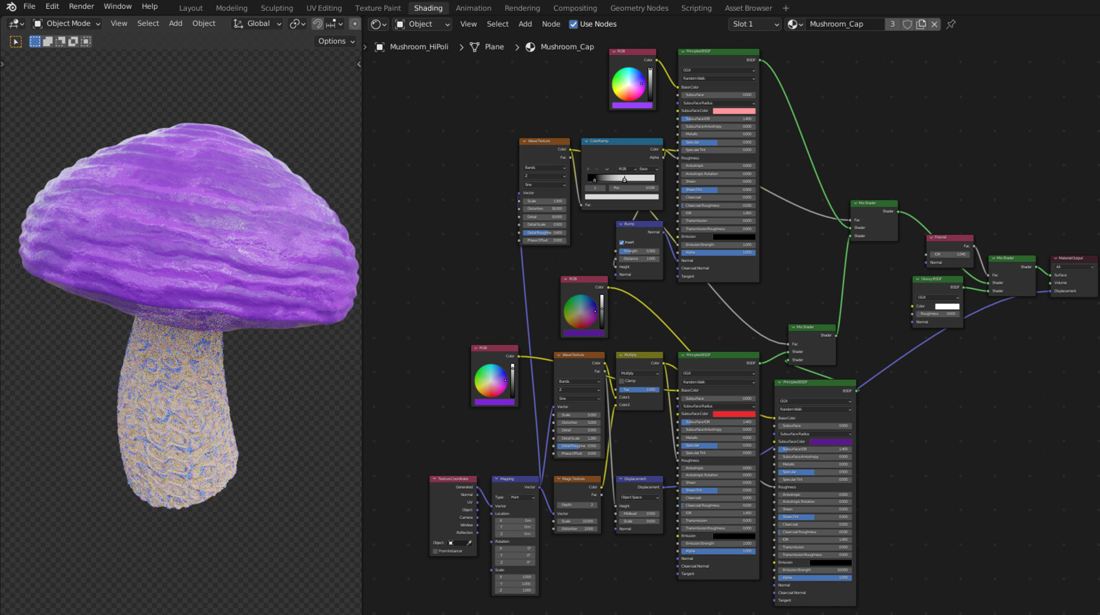This screenshot has height=615, width=1100.
Task: Switch to the Geometry Nodes workspace tab
Action: [x=639, y=8]
